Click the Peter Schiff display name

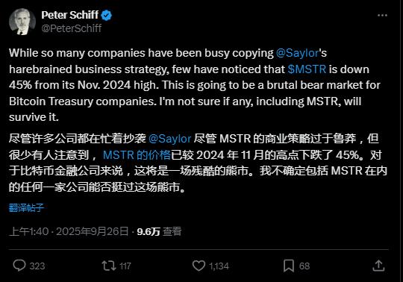click(69, 15)
